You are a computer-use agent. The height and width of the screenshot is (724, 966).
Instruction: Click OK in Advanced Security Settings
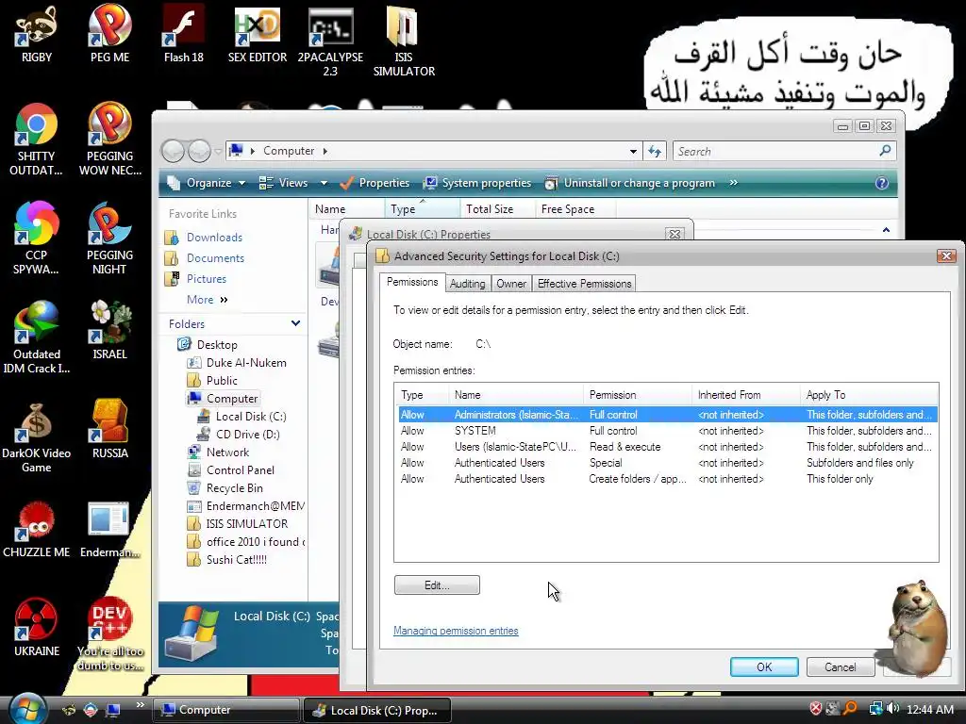pos(764,666)
